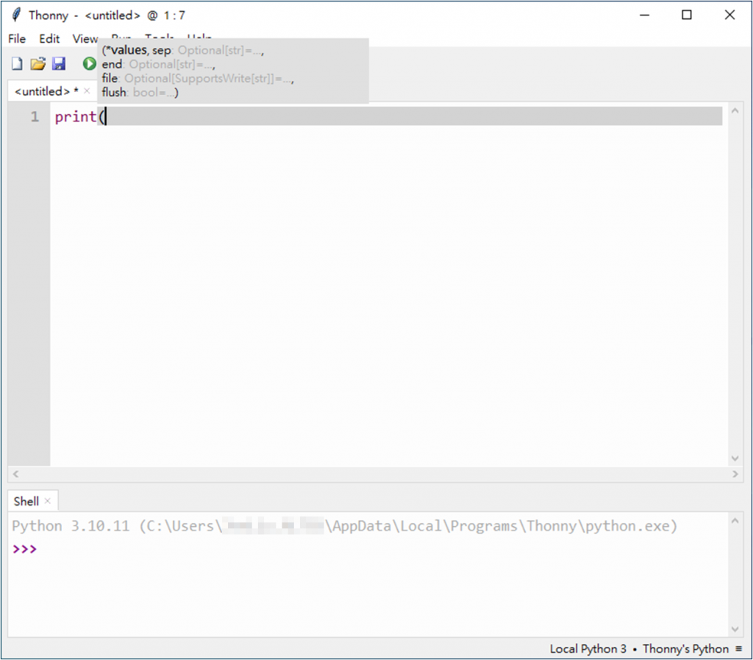Click the '*values, sep' tooltip line

(182, 50)
